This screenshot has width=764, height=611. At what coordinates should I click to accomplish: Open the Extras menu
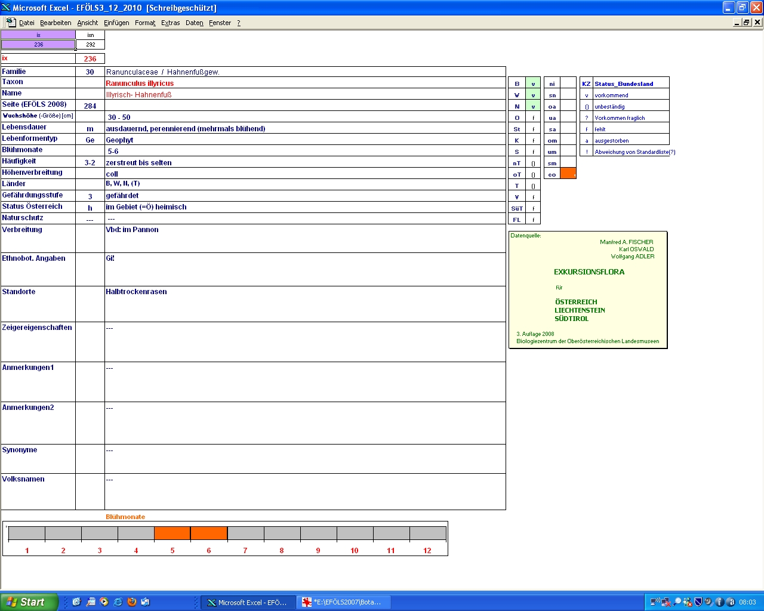171,23
